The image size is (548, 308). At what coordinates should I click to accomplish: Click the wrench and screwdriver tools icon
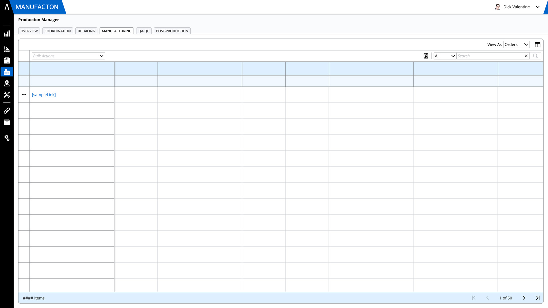click(7, 95)
